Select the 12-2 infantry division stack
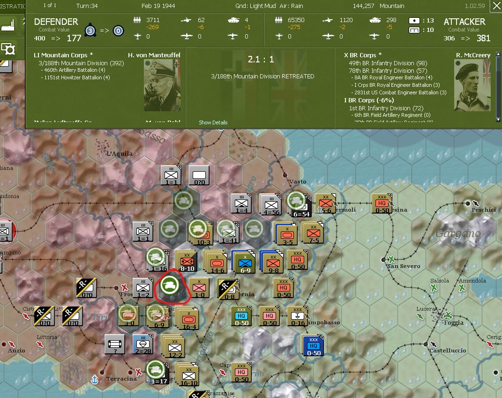 173,347
